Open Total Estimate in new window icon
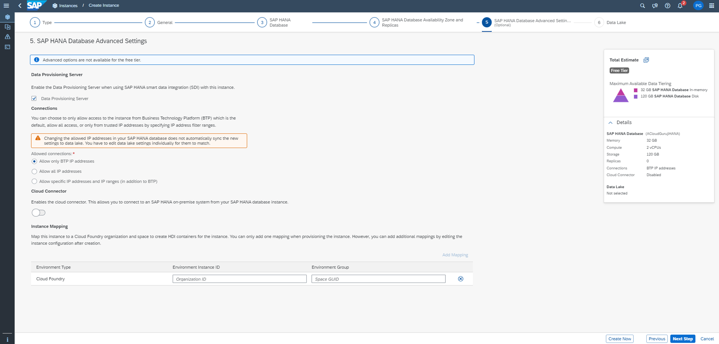The image size is (719, 344). click(646, 60)
